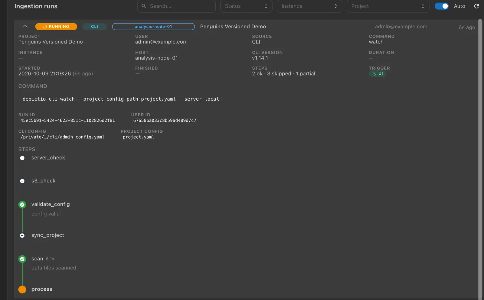Click the RUNNING status badge
Screen dimensions: 484x300
[56, 27]
